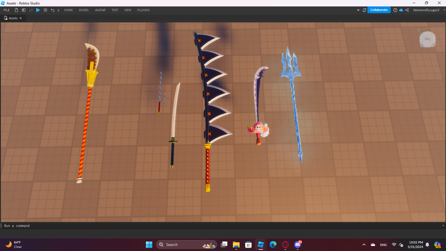
Task: Expand the command bar history dropdown
Action: (443, 226)
